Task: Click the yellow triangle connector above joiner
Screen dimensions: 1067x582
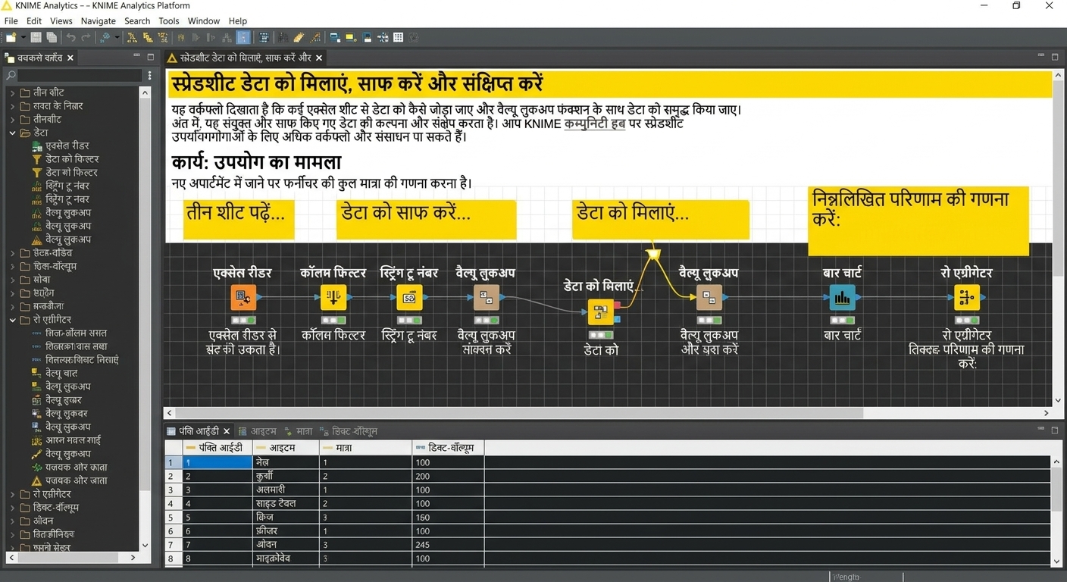Action: click(652, 253)
